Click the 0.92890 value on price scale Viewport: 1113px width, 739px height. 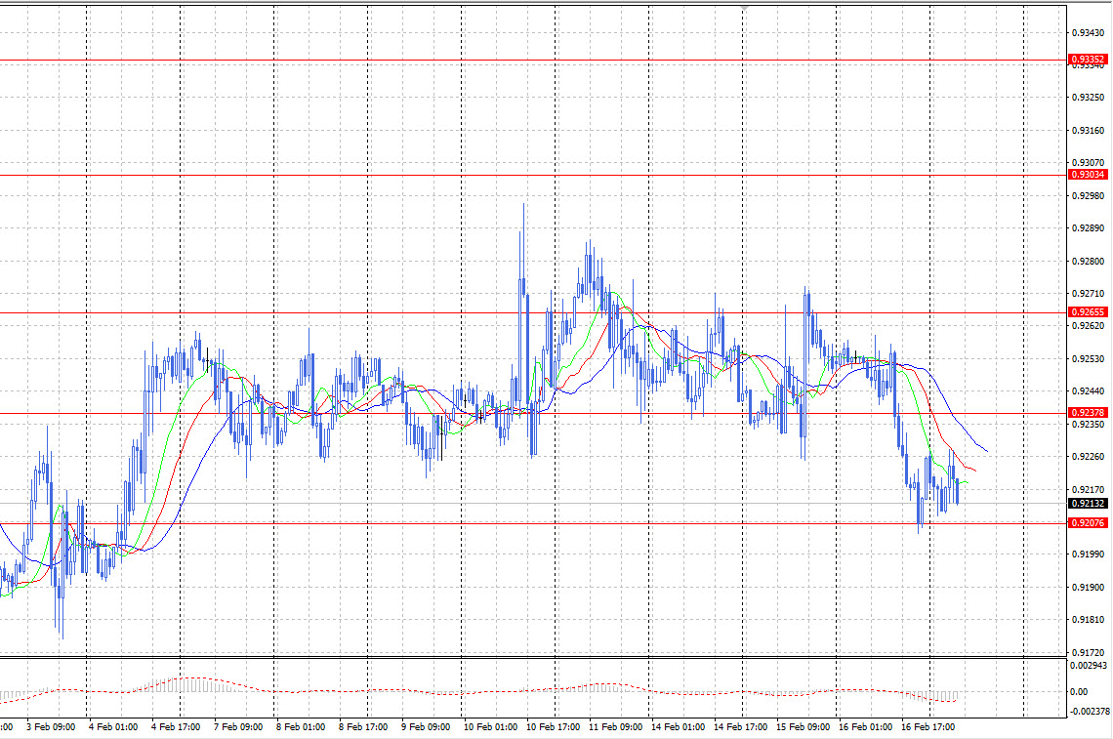click(x=1088, y=227)
